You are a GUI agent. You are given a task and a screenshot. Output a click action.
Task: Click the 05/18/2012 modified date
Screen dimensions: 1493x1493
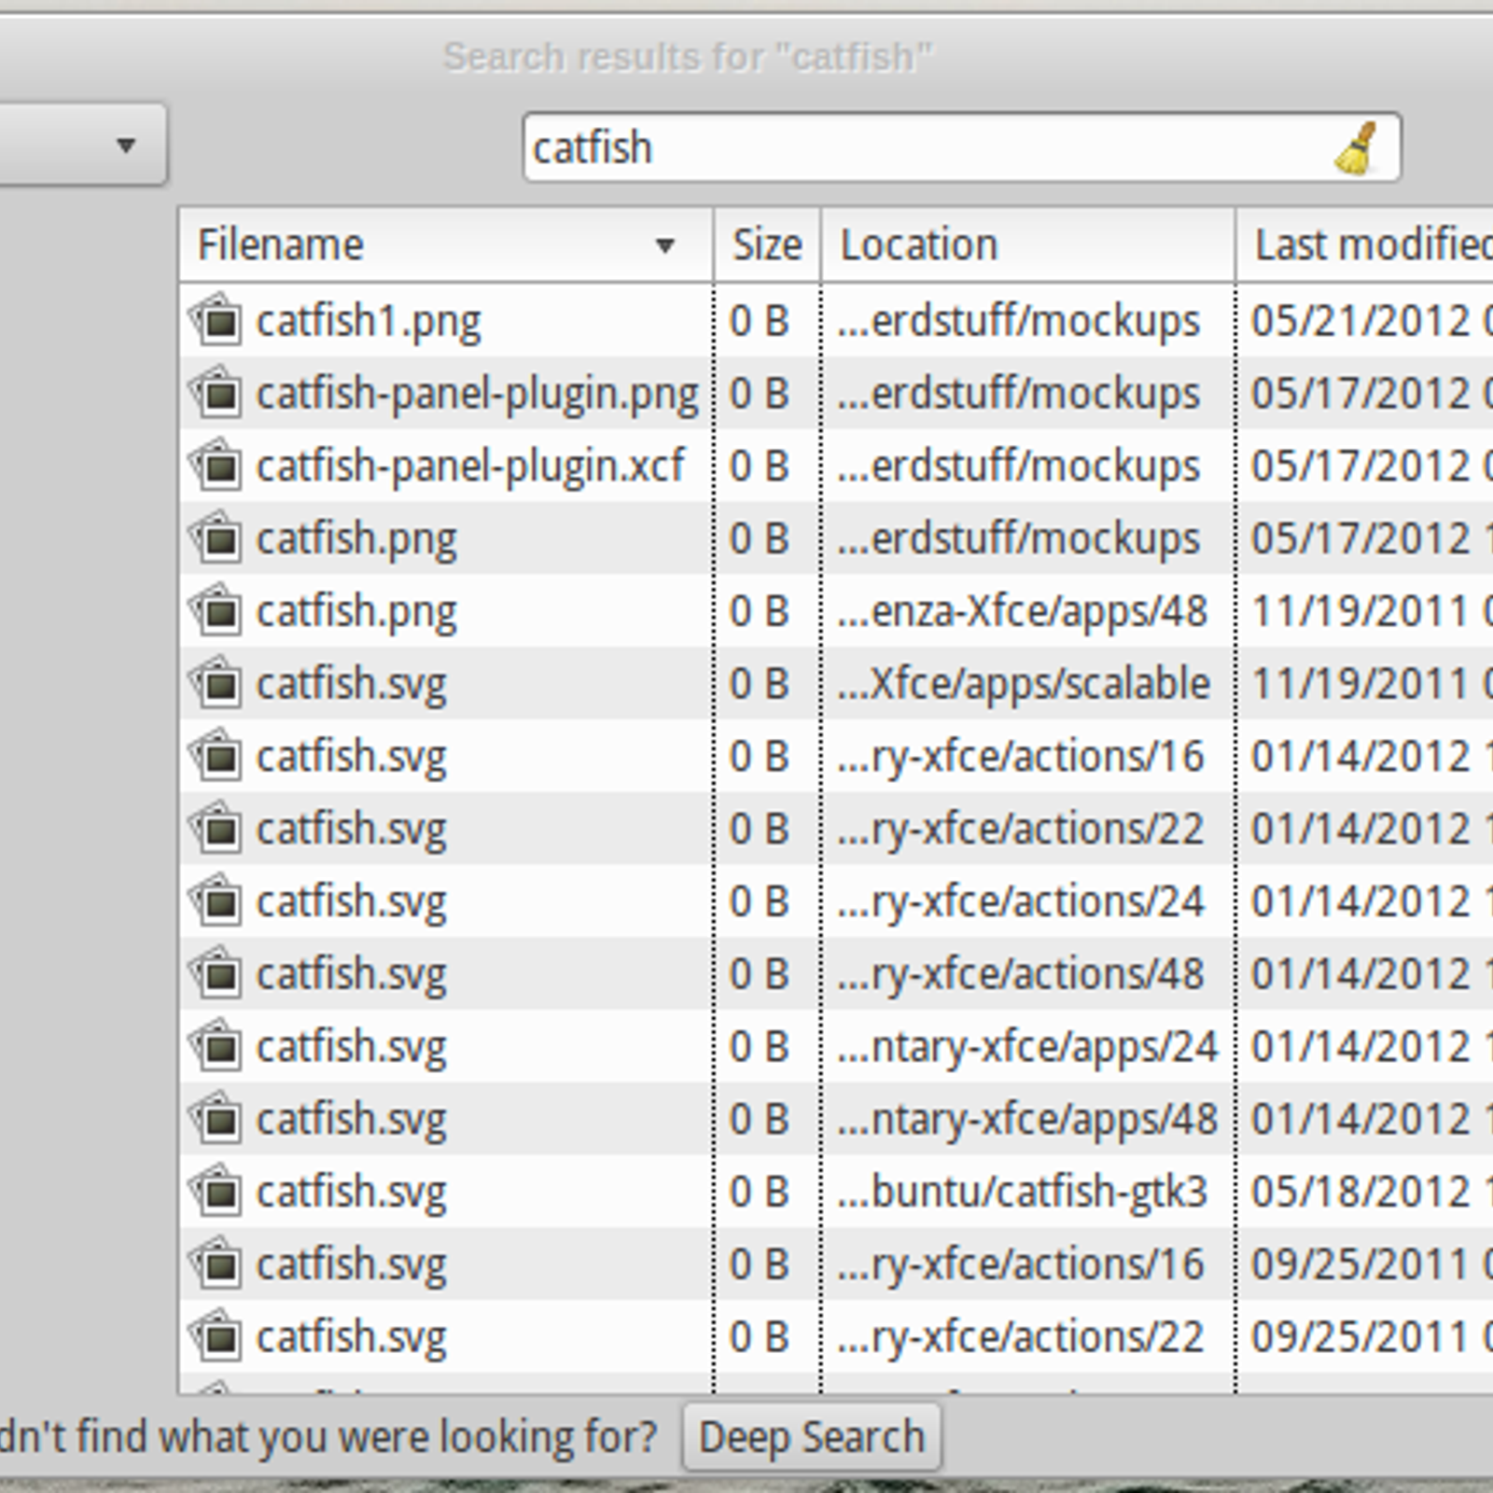[1360, 1193]
